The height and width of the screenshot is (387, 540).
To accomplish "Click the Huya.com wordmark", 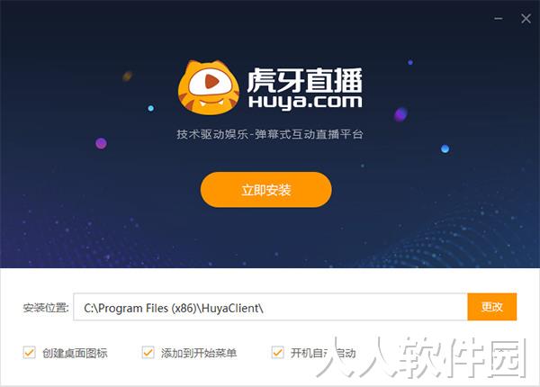I will tap(305, 103).
